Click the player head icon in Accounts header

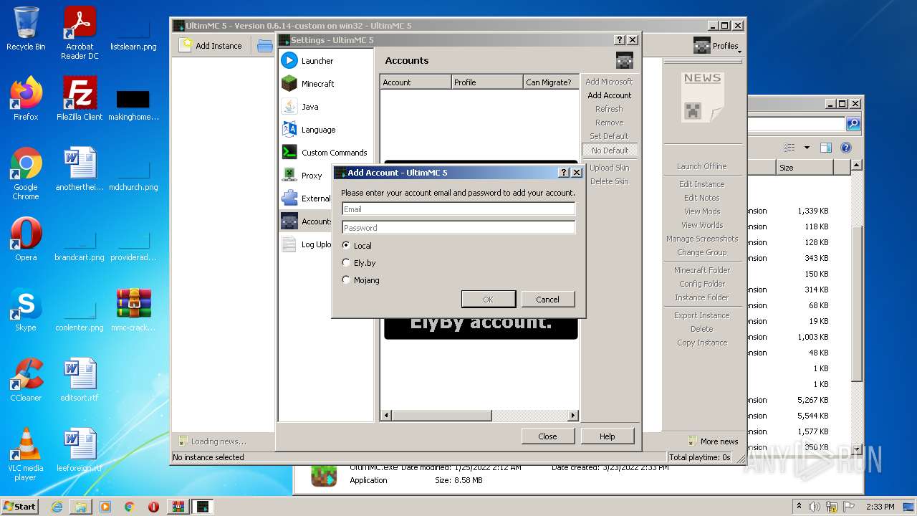(x=624, y=61)
